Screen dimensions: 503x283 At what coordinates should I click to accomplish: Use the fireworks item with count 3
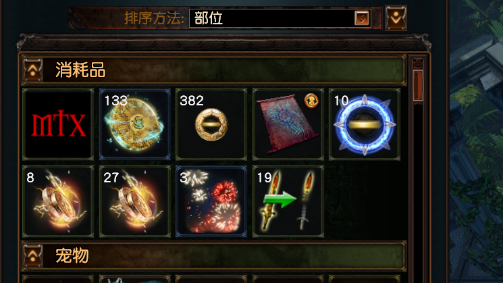click(x=211, y=201)
